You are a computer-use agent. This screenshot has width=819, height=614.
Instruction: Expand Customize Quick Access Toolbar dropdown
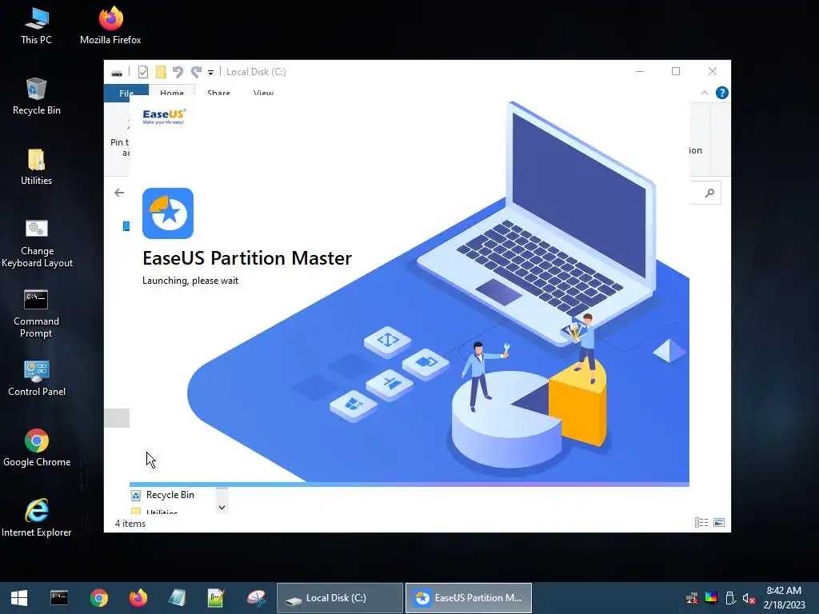click(x=210, y=73)
